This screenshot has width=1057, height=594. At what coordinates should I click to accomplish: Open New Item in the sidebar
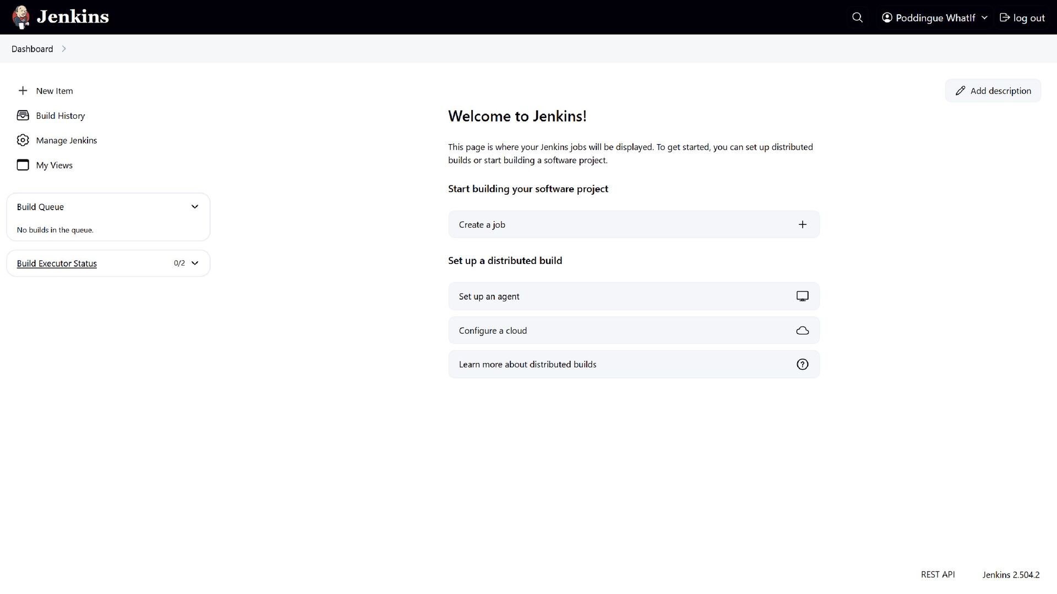(54, 91)
